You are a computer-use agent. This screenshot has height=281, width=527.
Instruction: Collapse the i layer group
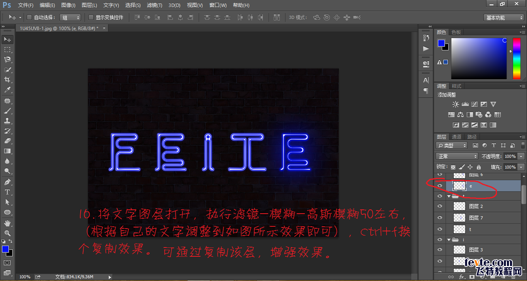449,239
